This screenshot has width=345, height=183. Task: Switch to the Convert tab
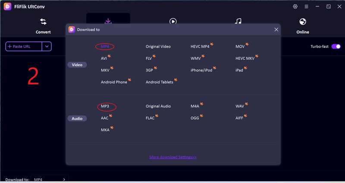pos(43,26)
